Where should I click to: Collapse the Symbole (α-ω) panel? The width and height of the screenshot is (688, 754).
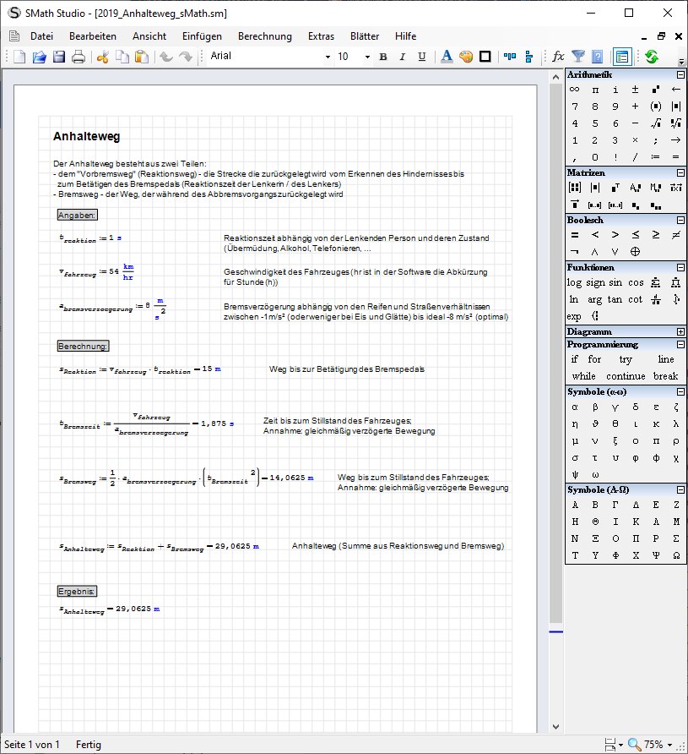point(680,391)
